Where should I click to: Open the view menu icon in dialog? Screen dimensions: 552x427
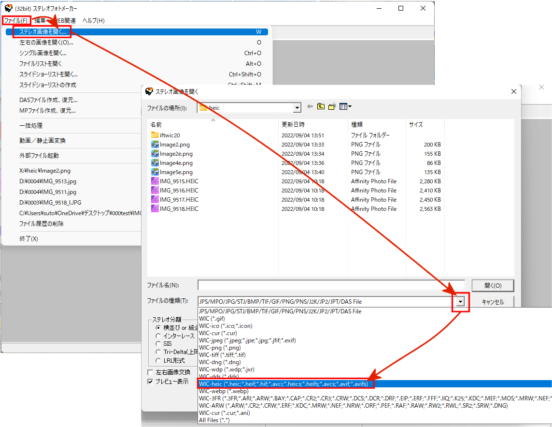tap(345, 107)
